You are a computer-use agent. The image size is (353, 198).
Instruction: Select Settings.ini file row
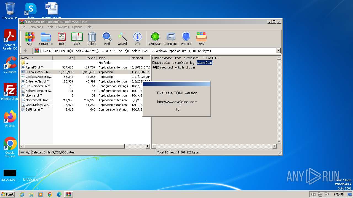pyautogui.click(x=81, y=109)
